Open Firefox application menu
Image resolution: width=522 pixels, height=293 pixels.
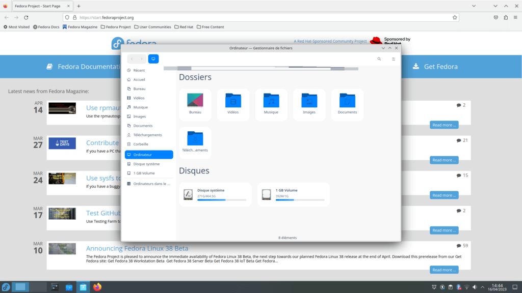point(515,18)
